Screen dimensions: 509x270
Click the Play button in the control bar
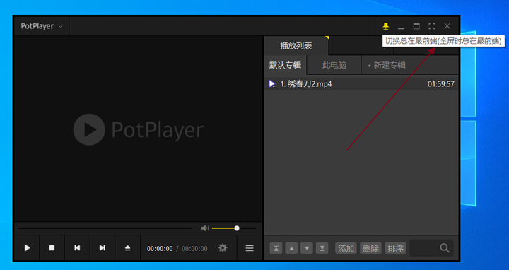click(27, 248)
